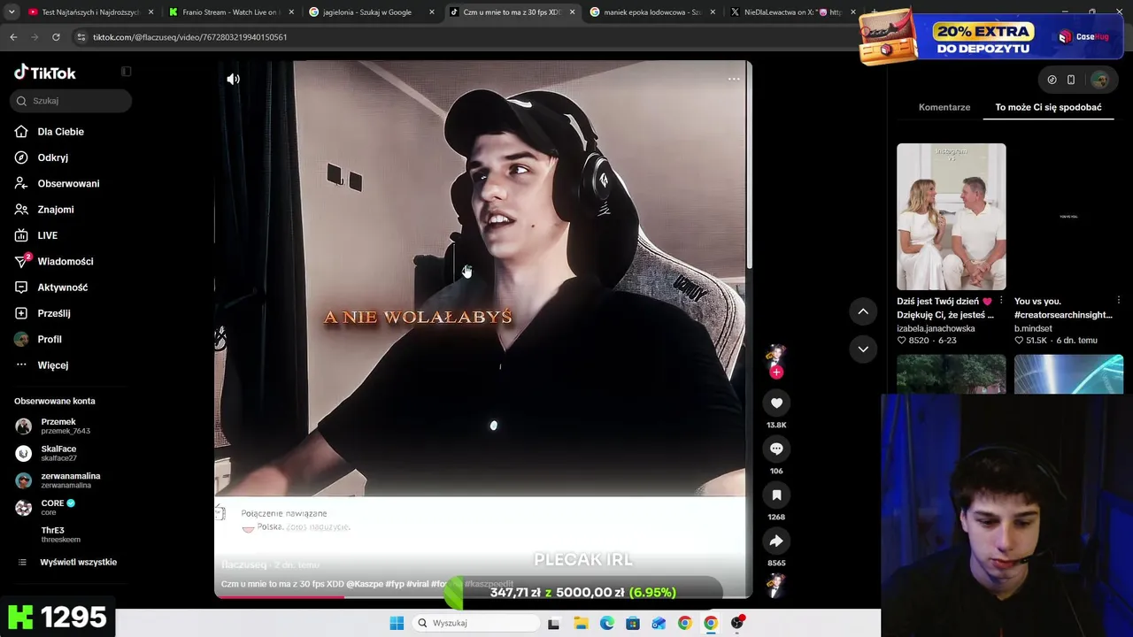
Task: Open options for the You vs you. video
Action: tap(1119, 301)
